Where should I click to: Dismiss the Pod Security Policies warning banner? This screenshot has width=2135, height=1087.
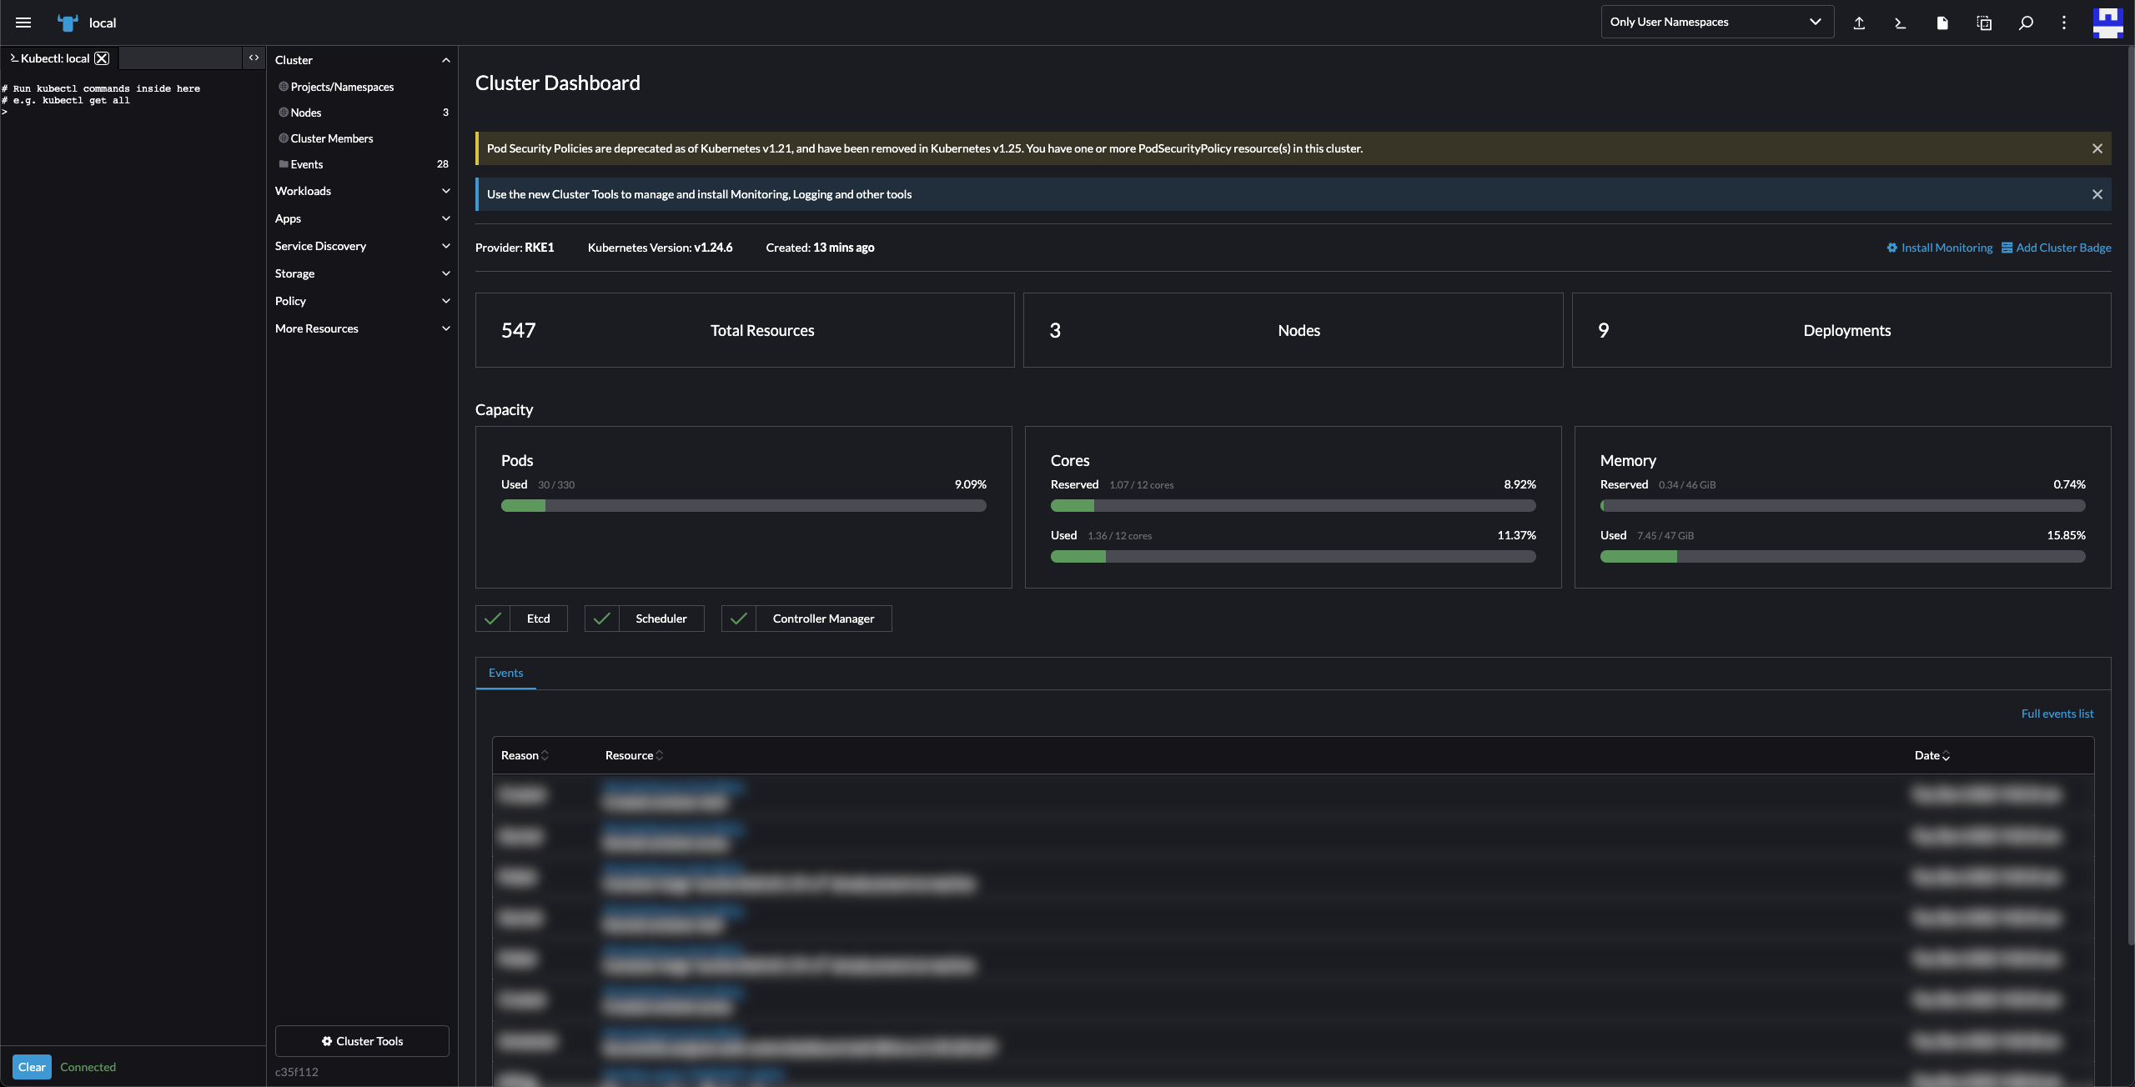[x=2097, y=148]
